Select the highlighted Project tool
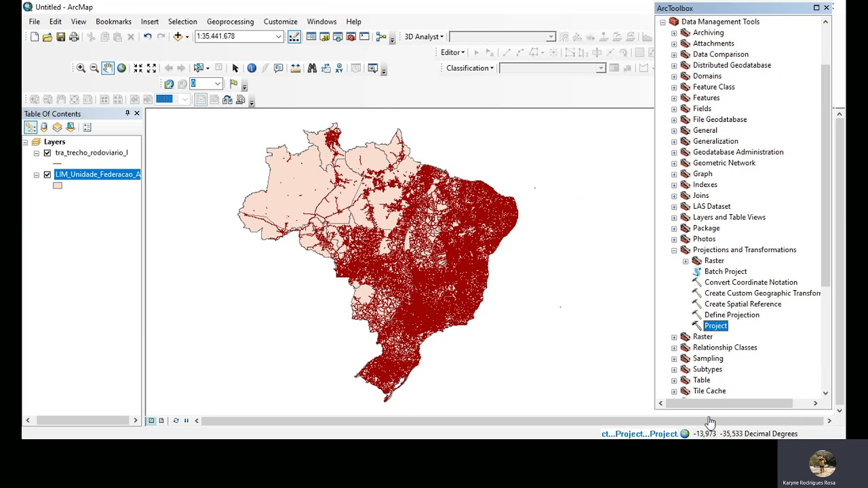This screenshot has width=868, height=488. tap(715, 326)
